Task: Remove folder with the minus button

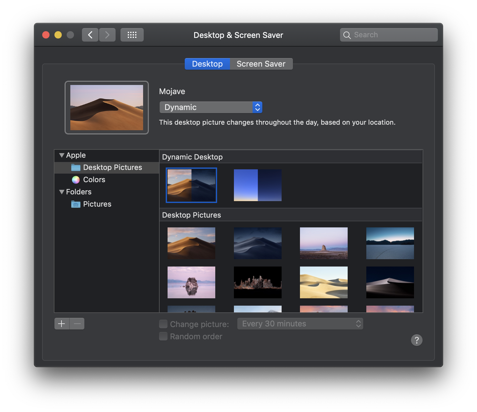Action: (77, 324)
